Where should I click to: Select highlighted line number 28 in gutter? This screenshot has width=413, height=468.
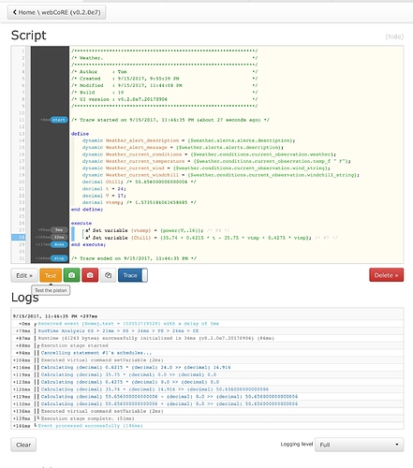pyautogui.click(x=19, y=237)
